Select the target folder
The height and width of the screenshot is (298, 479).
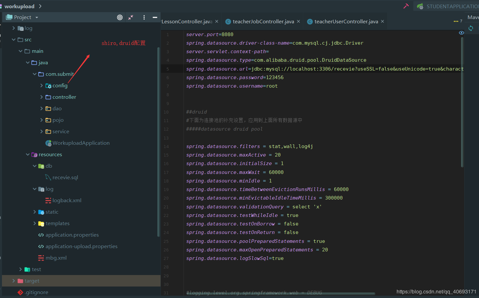click(x=29, y=281)
